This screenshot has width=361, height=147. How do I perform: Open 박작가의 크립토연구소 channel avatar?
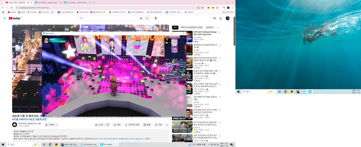pos(14,124)
